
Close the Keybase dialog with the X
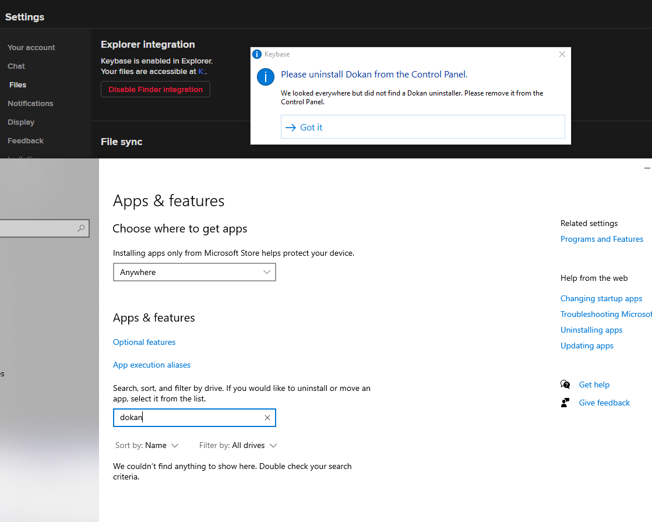click(x=562, y=54)
